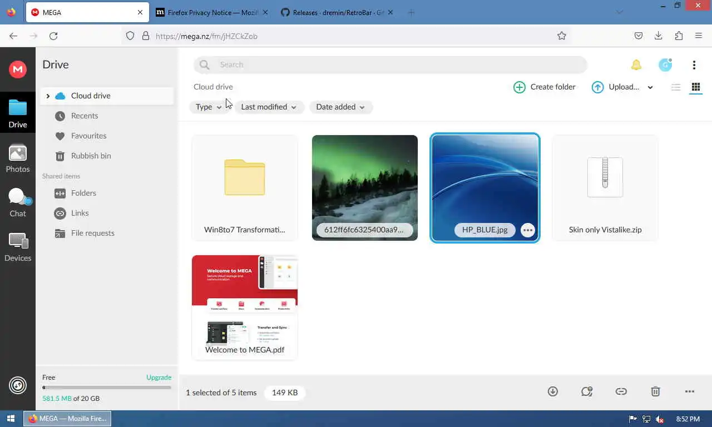Screen dimensions: 712x427
Task: Open Firefox application menu
Action: (x=699, y=36)
